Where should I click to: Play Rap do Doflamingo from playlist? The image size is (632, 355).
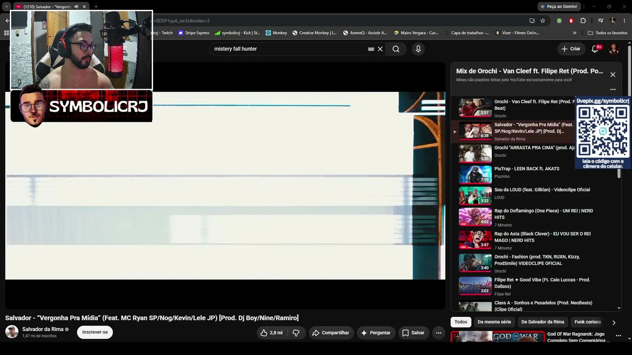point(475,217)
